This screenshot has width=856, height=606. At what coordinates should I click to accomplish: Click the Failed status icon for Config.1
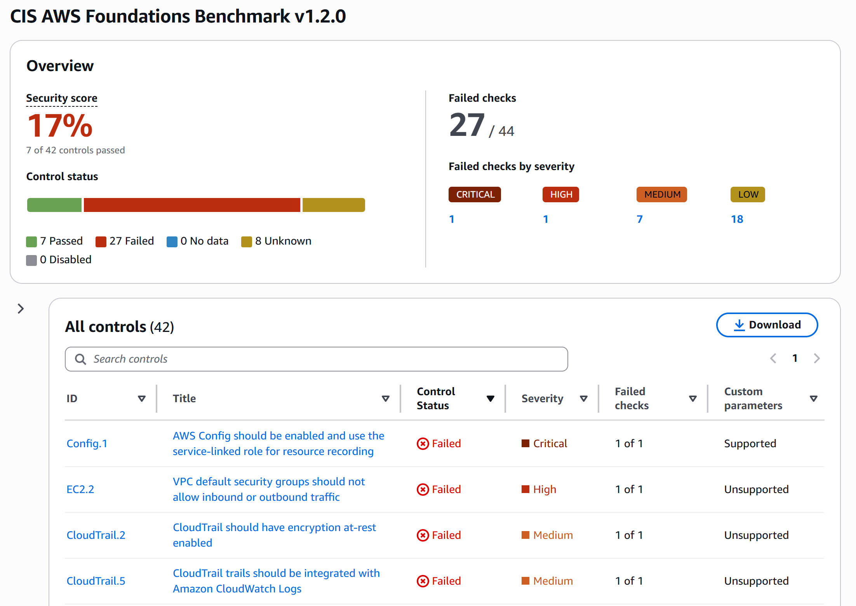click(423, 443)
